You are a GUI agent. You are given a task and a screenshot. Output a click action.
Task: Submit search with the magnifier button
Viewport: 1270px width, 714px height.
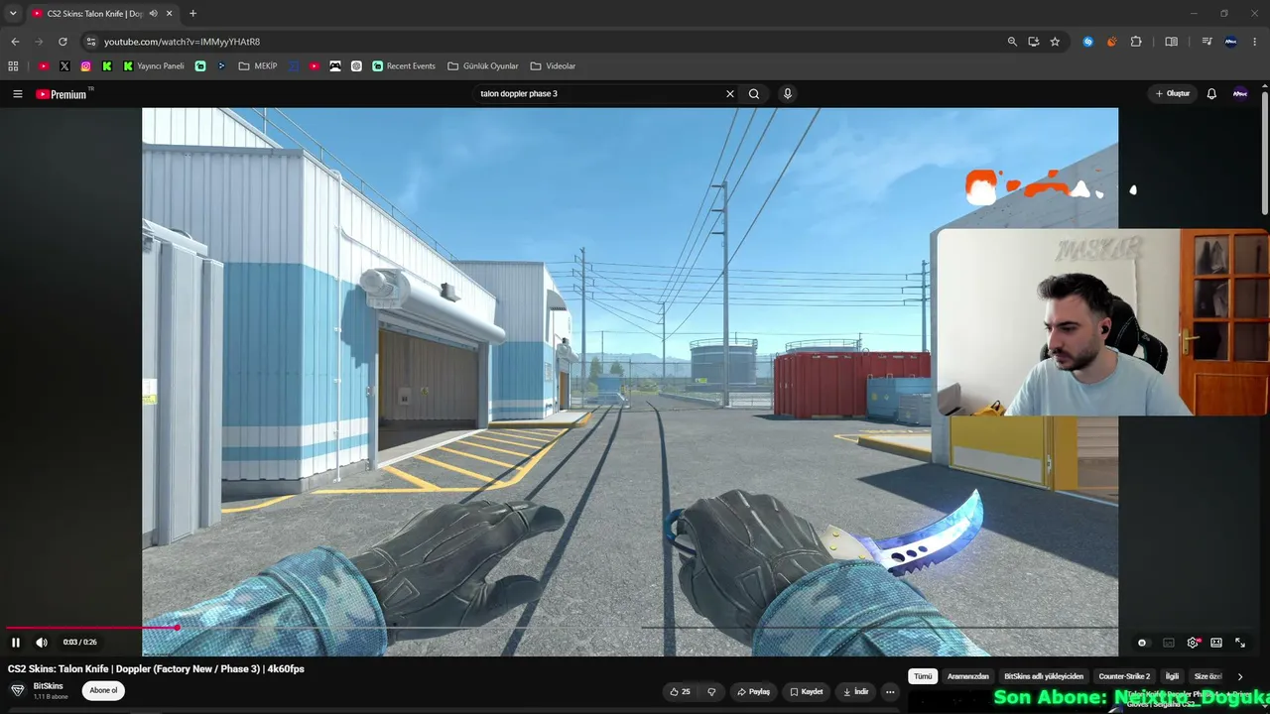click(x=754, y=94)
